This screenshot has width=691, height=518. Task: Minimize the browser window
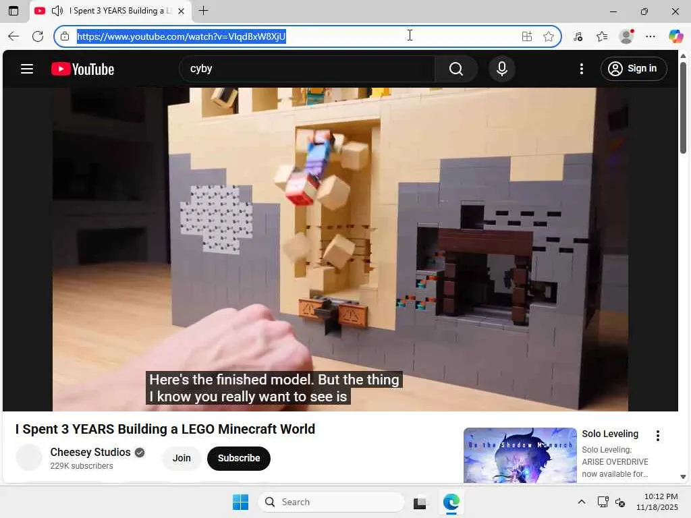[613, 11]
